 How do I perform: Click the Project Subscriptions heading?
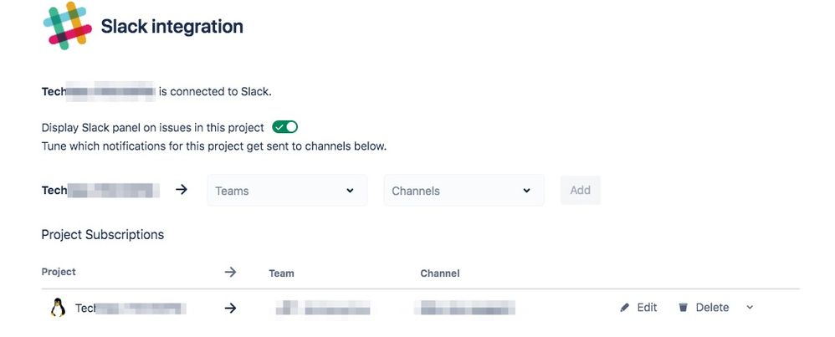[103, 235]
